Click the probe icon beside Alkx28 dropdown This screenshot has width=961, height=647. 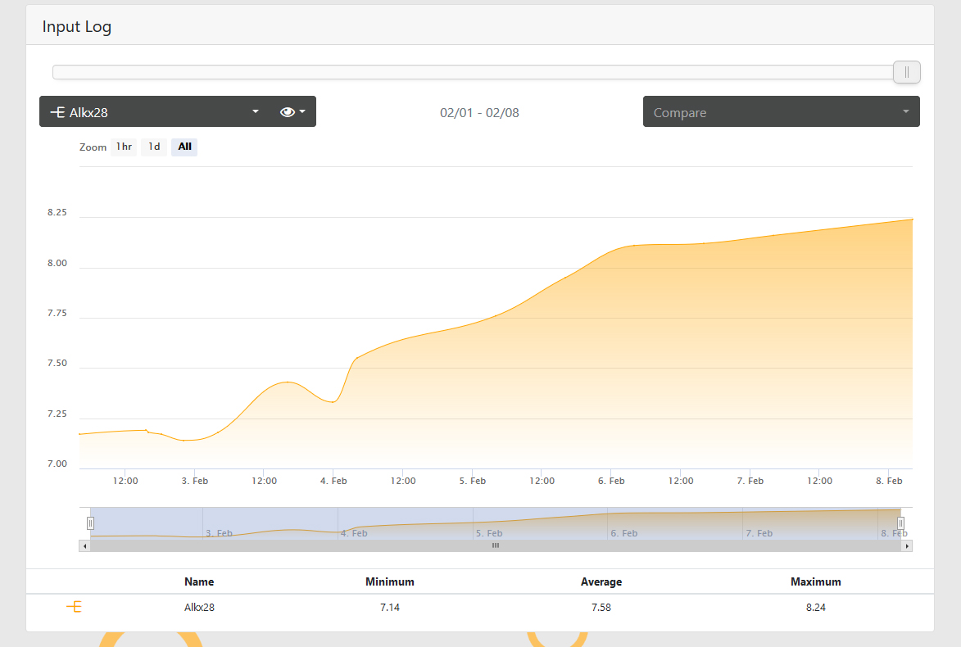click(x=57, y=112)
